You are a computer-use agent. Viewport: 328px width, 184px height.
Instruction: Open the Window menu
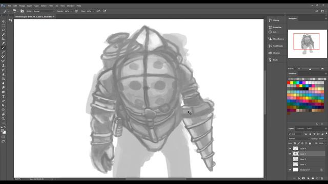71,6
